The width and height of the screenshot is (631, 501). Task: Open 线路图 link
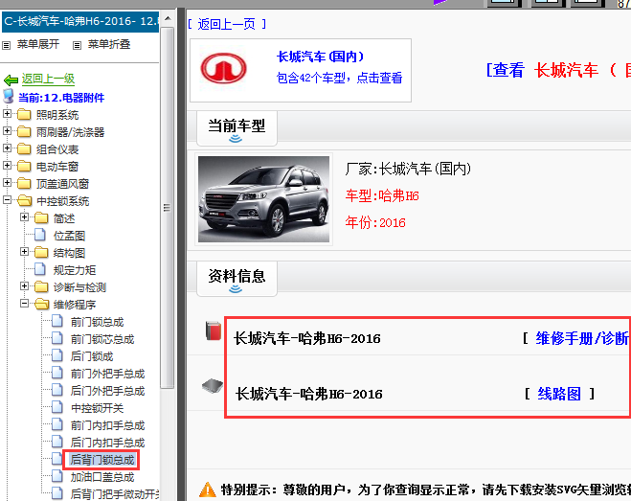(x=559, y=394)
